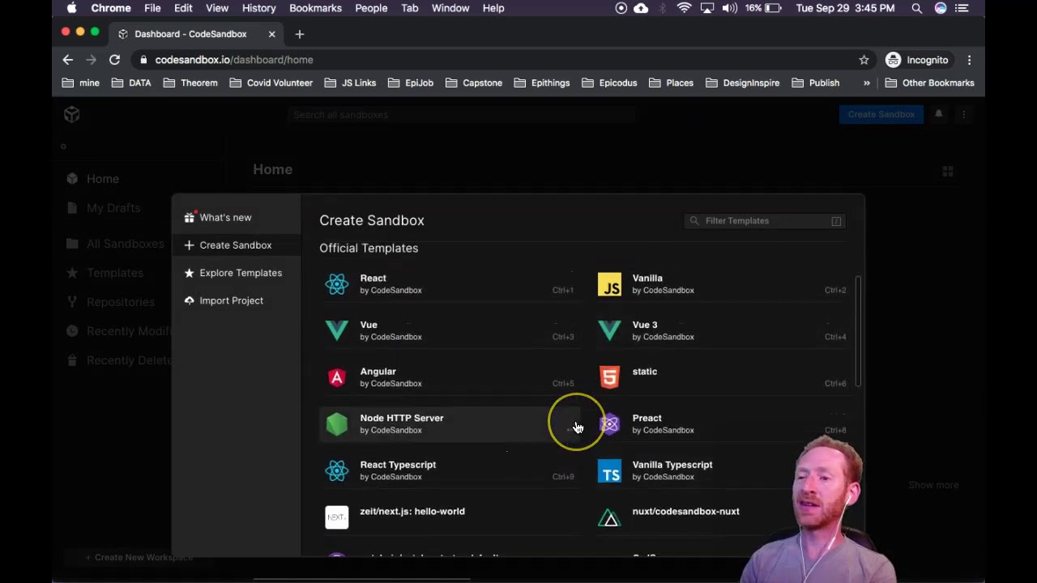The width and height of the screenshot is (1037, 583).
Task: Go back to previous page in Chrome
Action: 68,60
